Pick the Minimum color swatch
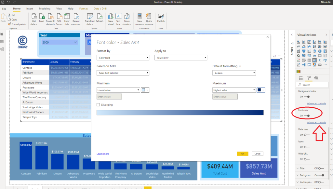Screen dimensions: 333x189 (145, 90)
